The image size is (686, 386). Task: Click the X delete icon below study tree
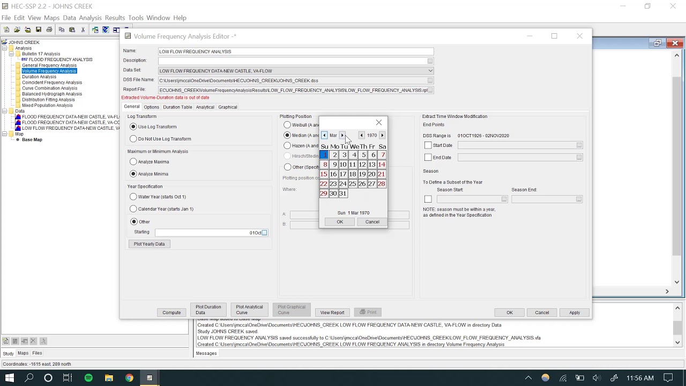tap(33, 341)
